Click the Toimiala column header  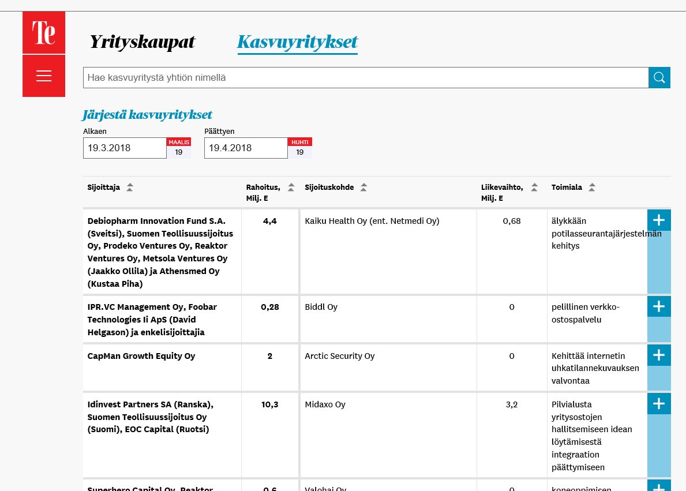[567, 188]
